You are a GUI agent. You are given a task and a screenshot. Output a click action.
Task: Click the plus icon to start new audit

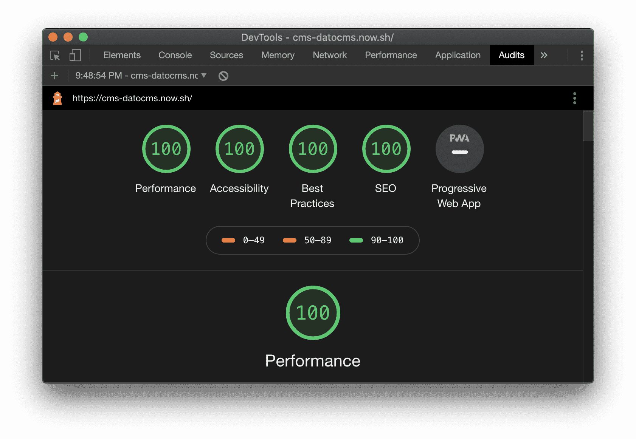pos(54,76)
